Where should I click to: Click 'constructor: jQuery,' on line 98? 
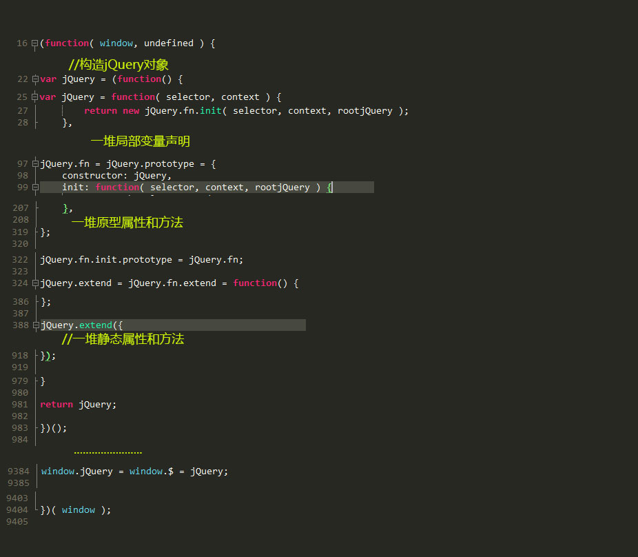pyautogui.click(x=116, y=176)
